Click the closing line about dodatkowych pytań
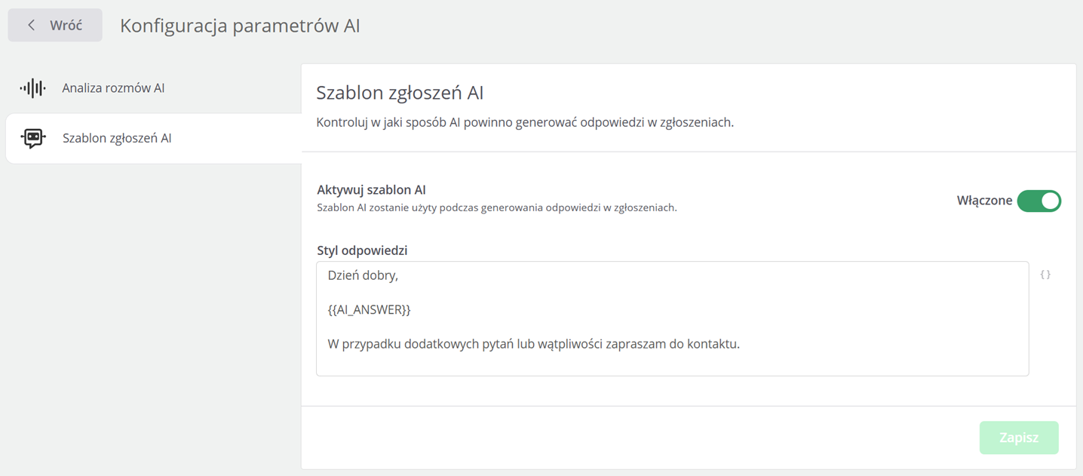The width and height of the screenshot is (1083, 476). pos(533,344)
